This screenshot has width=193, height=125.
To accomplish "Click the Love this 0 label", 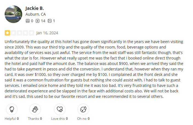I will click(60, 119).
